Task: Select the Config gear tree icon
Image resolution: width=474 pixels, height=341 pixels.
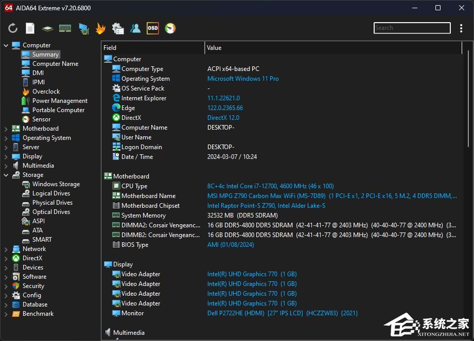Action: (16, 295)
